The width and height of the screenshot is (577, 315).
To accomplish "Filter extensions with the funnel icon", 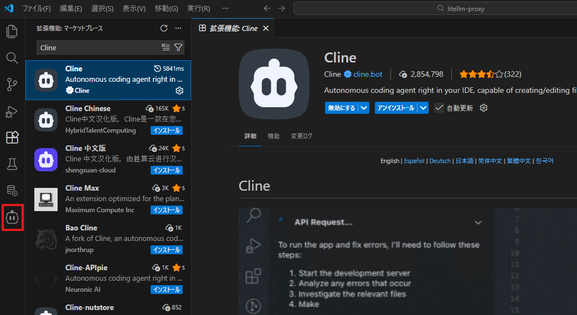I will tap(178, 48).
